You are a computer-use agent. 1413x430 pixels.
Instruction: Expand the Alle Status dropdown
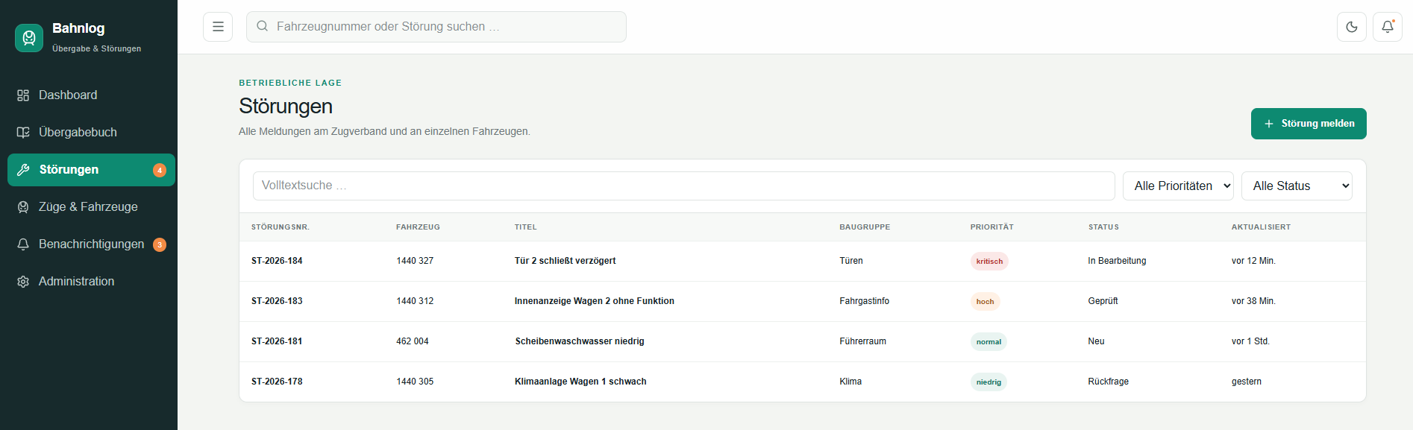1297,186
